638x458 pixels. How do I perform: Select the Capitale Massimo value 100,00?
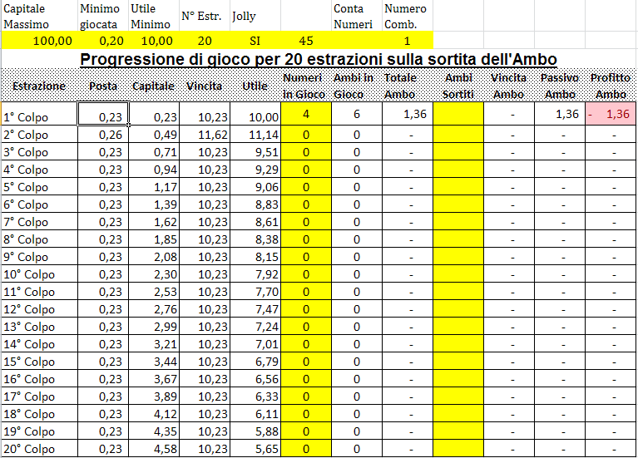click(x=39, y=41)
